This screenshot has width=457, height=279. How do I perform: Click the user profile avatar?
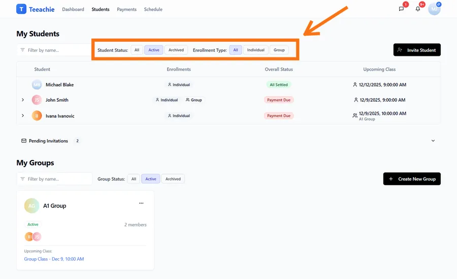[x=434, y=9]
